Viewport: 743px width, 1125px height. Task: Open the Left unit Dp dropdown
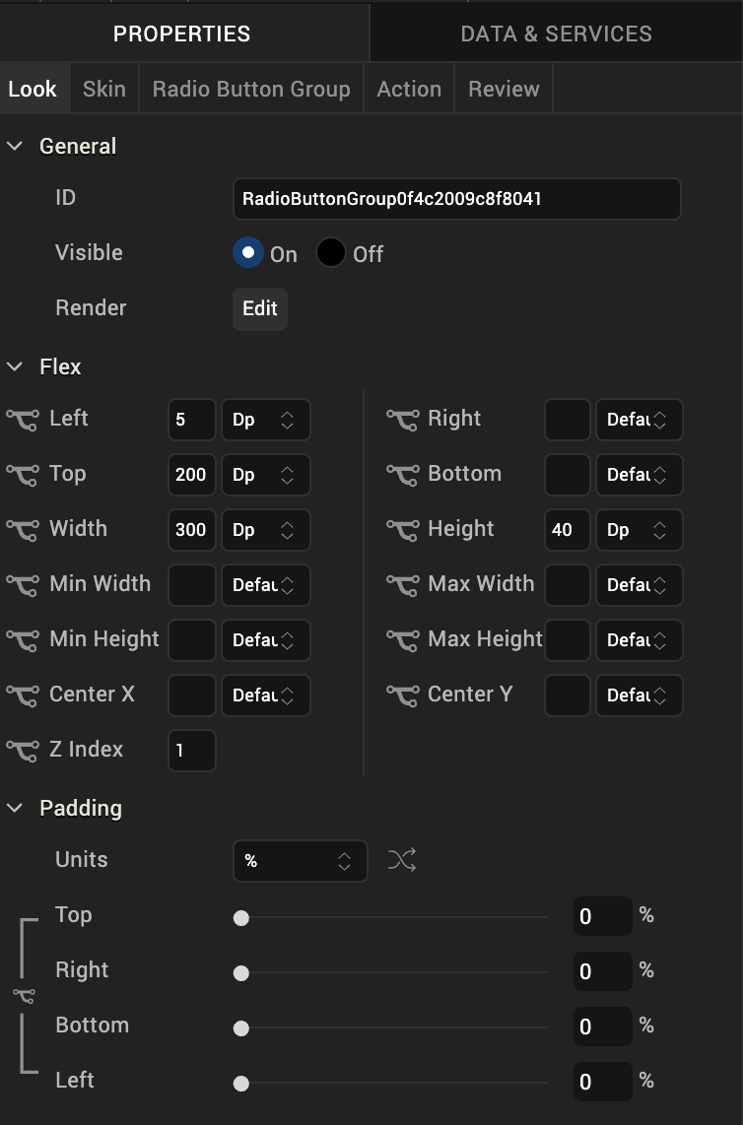(265, 420)
